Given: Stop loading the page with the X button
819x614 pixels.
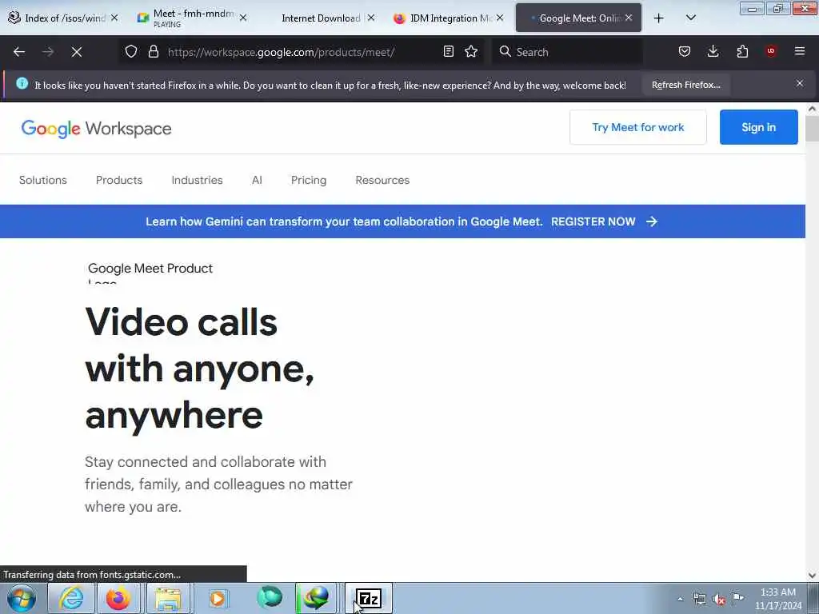Looking at the screenshot, I should [x=77, y=52].
